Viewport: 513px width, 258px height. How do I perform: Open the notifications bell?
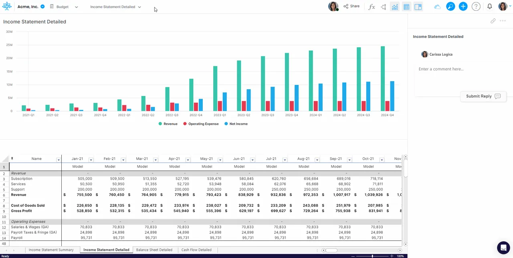(489, 6)
